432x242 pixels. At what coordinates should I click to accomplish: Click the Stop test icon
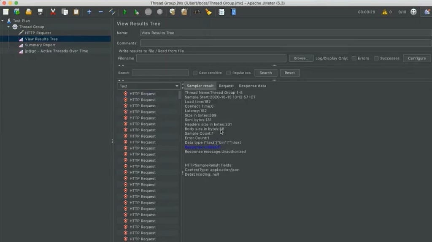coord(148,12)
